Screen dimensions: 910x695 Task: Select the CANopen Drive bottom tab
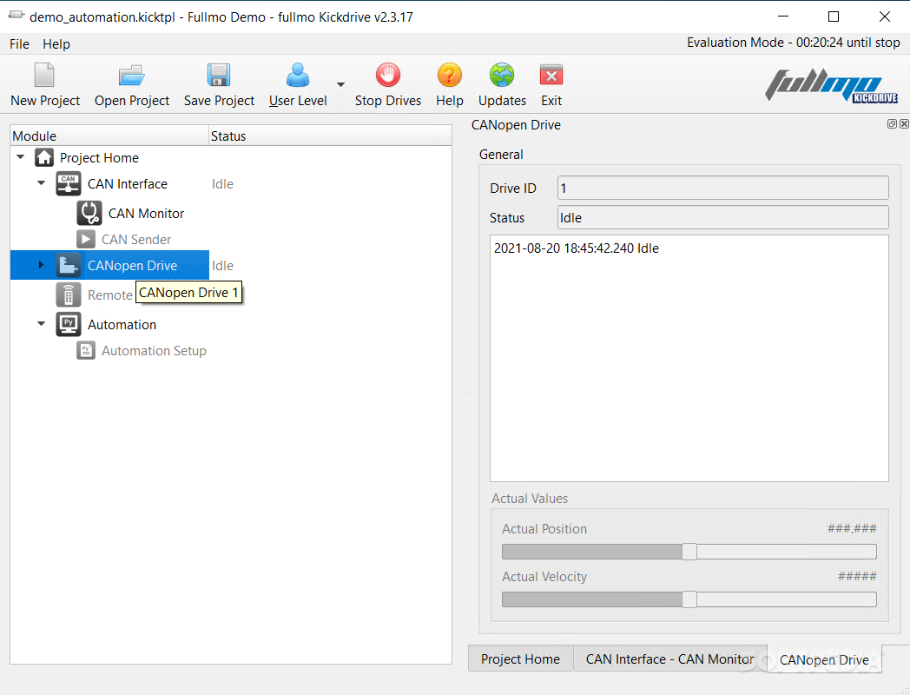[x=824, y=659]
